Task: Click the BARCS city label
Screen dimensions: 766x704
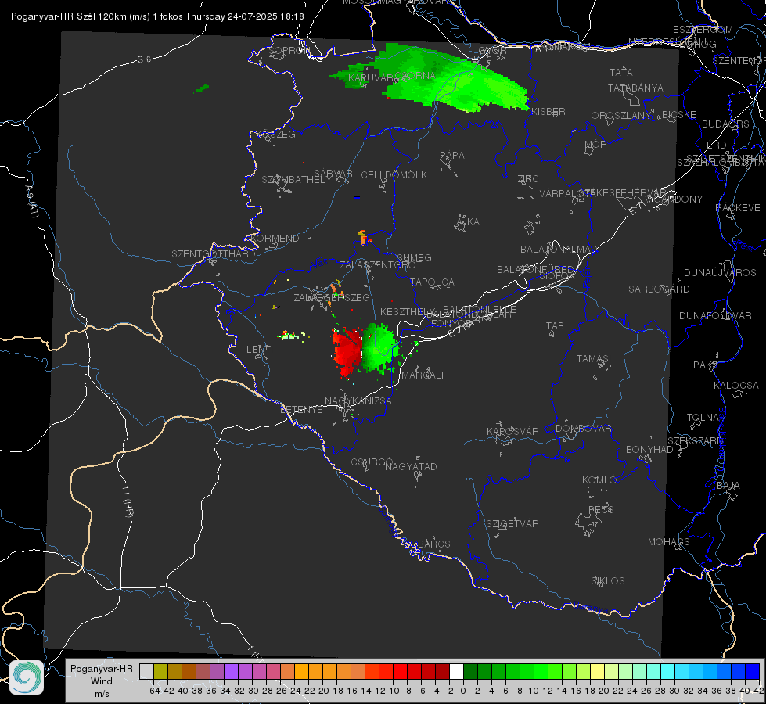Action: click(433, 544)
